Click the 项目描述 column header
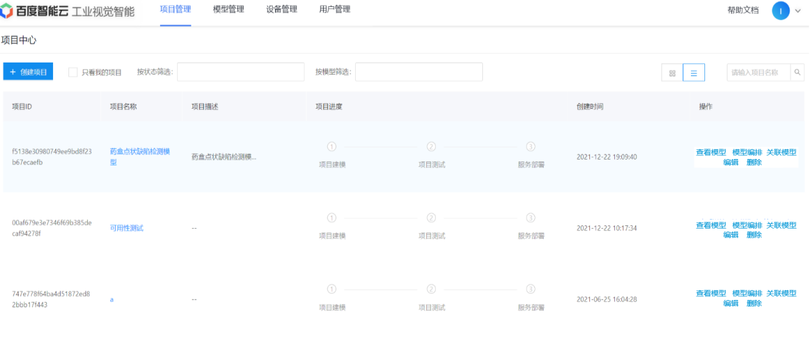810x341 pixels. 205,107
